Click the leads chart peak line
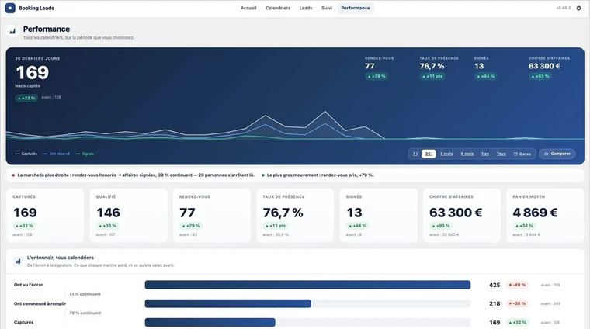 [324, 112]
